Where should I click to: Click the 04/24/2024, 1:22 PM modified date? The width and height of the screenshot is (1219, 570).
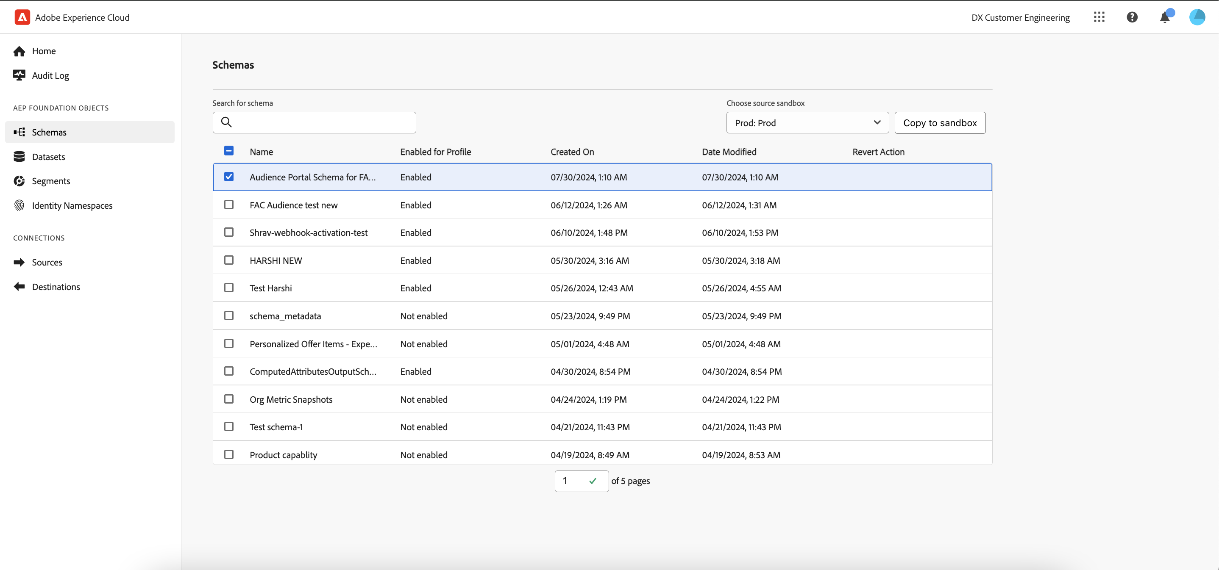(x=740, y=399)
